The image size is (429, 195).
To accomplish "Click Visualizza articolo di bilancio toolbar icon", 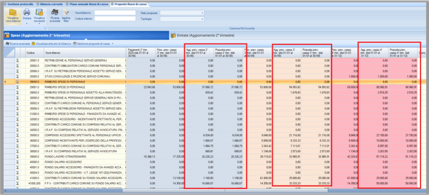I will coord(34,44).
